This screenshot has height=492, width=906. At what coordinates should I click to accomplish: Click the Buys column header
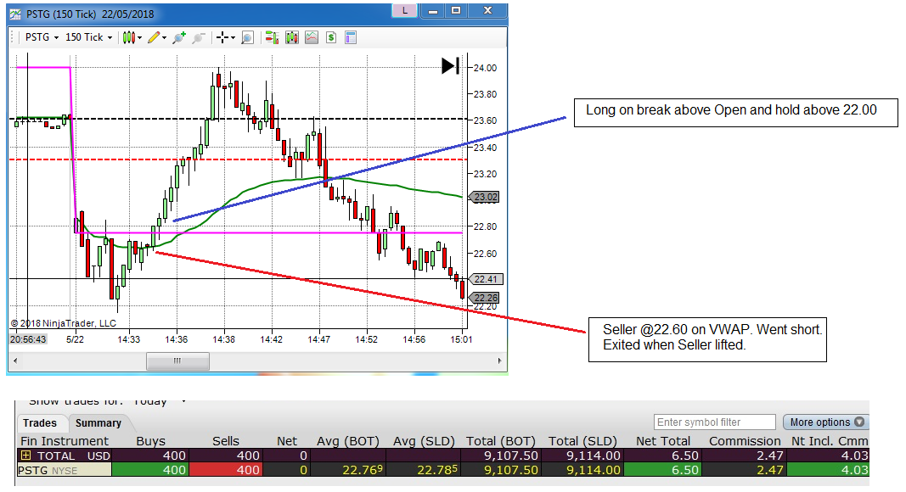[151, 441]
